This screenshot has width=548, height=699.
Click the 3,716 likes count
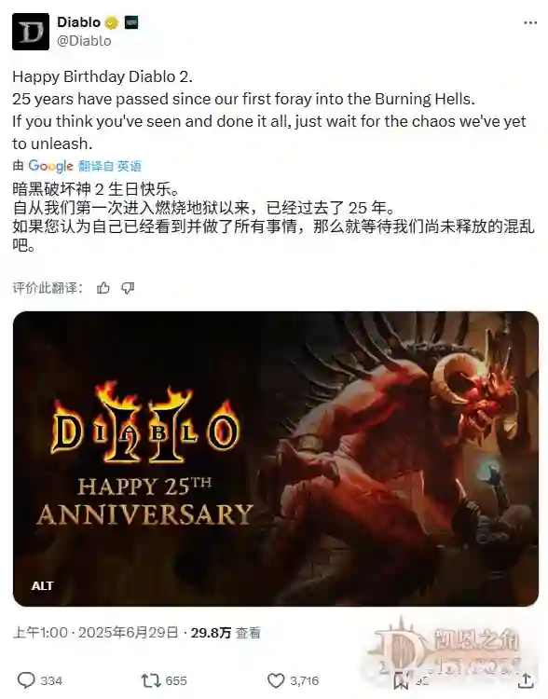pyautogui.click(x=305, y=680)
